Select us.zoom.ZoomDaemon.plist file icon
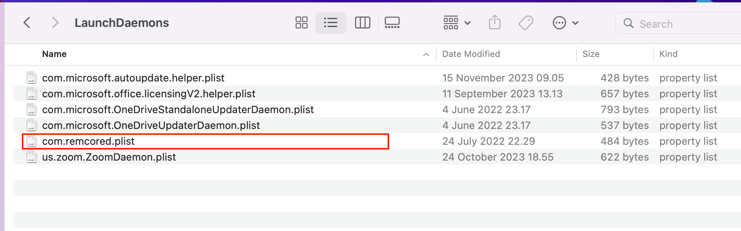The height and width of the screenshot is (231, 741). point(32,157)
